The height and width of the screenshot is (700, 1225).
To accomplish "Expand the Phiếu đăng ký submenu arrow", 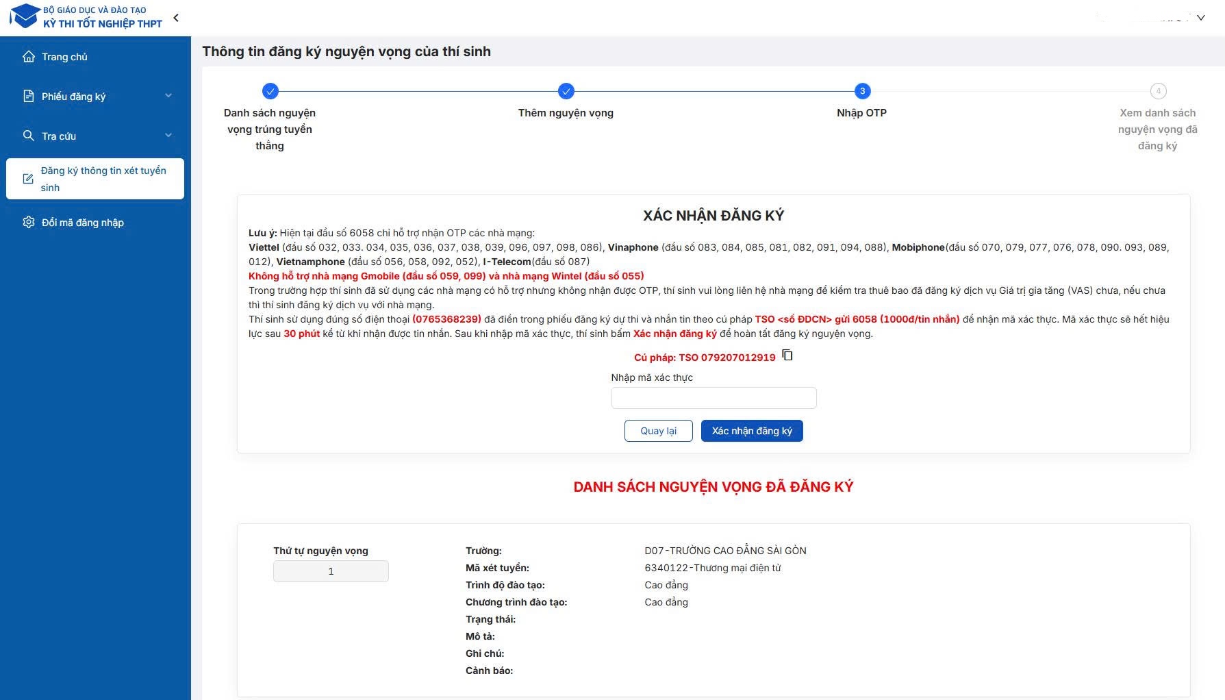I will [168, 96].
